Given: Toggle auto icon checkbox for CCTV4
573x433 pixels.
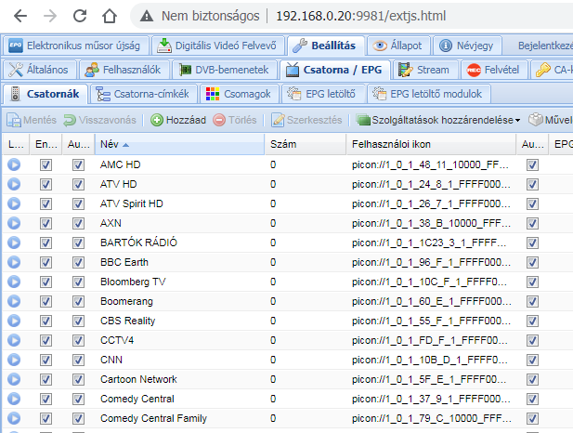Looking at the screenshot, I should [x=532, y=340].
